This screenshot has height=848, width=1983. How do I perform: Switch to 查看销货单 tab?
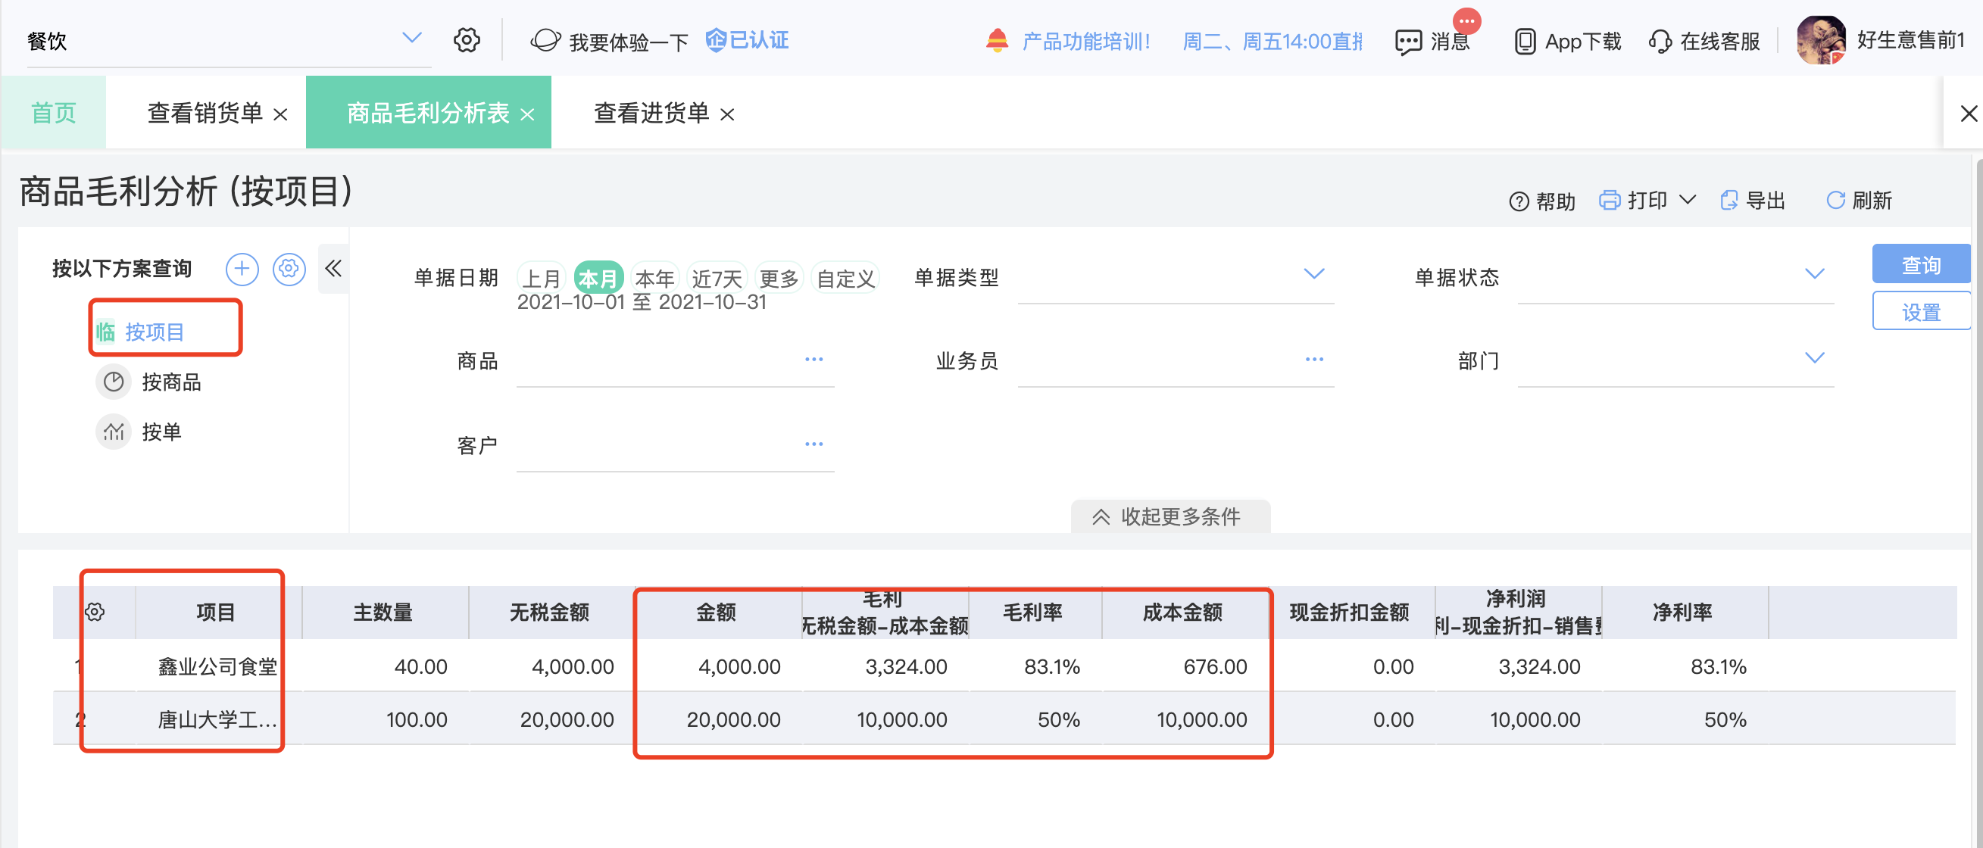click(217, 113)
